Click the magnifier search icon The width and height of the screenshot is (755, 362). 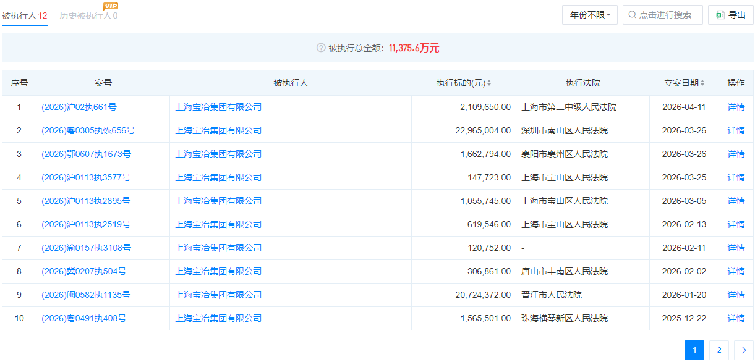(x=632, y=15)
